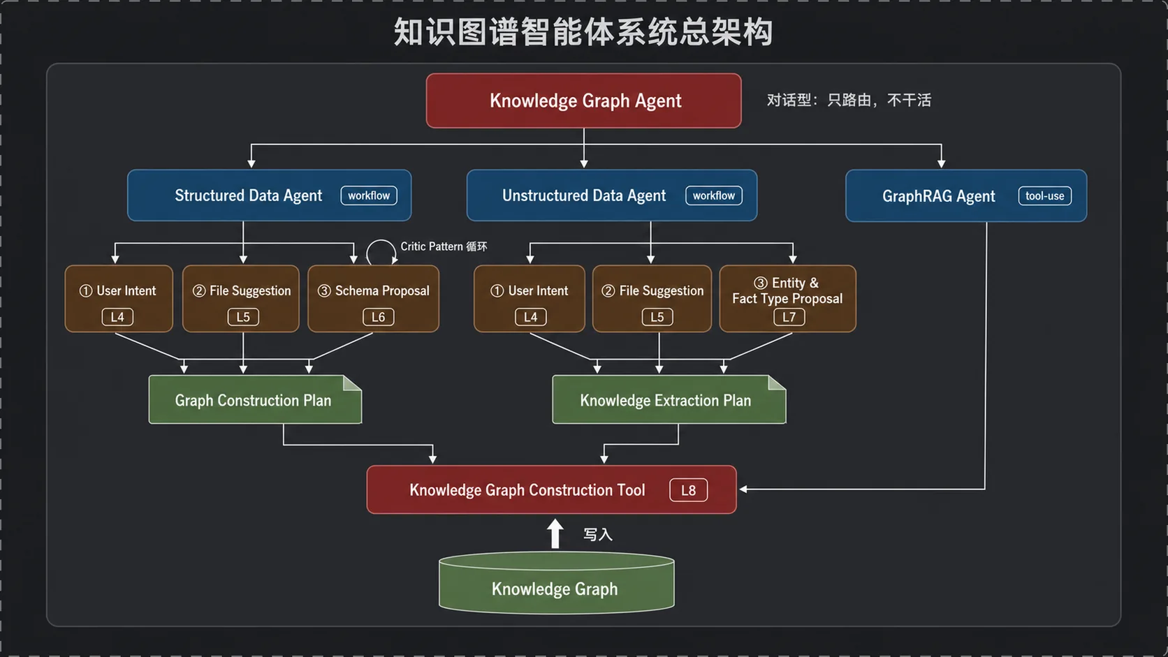Click workflow tag on Unstructured Data Agent
The height and width of the screenshot is (657, 1168).
pos(713,195)
